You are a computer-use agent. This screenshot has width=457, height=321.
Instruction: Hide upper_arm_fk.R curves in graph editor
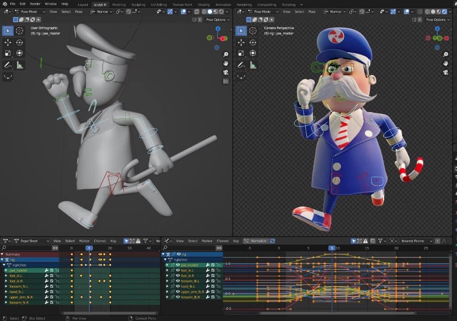click(178, 292)
